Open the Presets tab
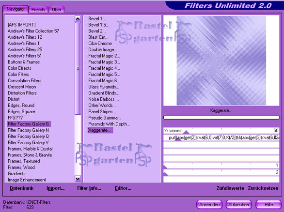This screenshot has height=212, width=284. point(38,10)
